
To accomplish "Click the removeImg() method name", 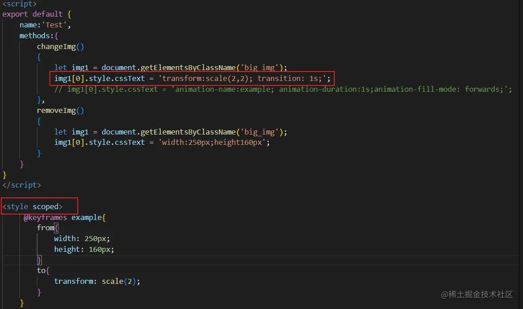I will click(60, 111).
